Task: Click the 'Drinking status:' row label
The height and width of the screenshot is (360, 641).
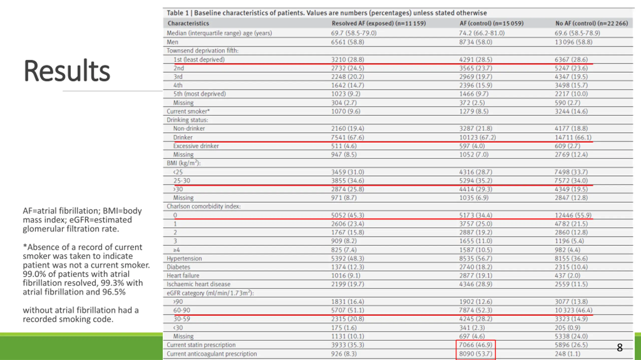Action: point(187,120)
